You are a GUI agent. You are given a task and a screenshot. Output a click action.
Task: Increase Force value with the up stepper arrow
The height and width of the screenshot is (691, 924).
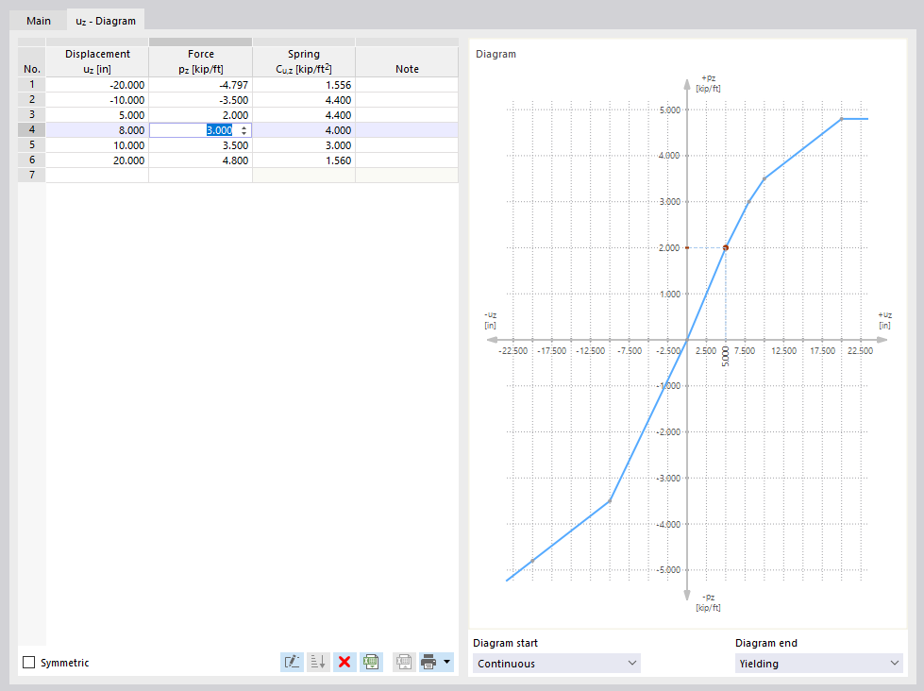click(x=244, y=126)
